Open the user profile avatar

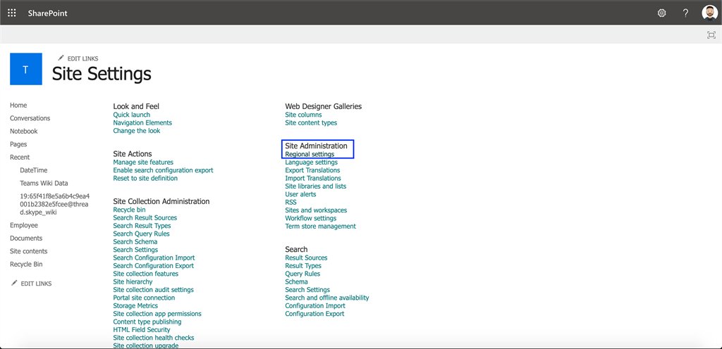[x=709, y=13]
